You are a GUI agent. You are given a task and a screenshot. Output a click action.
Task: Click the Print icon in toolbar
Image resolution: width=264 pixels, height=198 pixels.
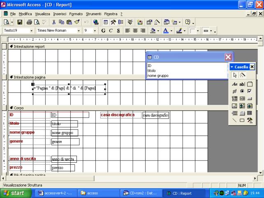[x=29, y=22]
